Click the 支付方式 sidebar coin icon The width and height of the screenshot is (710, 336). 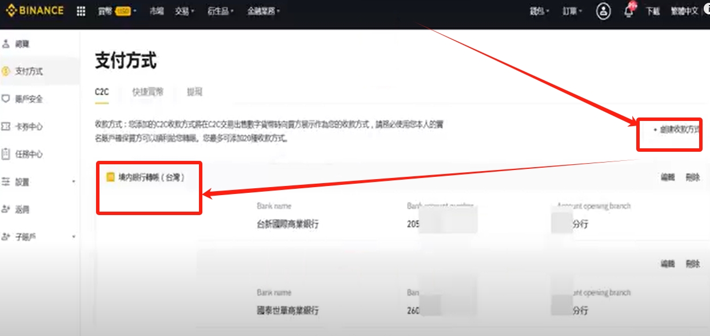(x=6, y=71)
